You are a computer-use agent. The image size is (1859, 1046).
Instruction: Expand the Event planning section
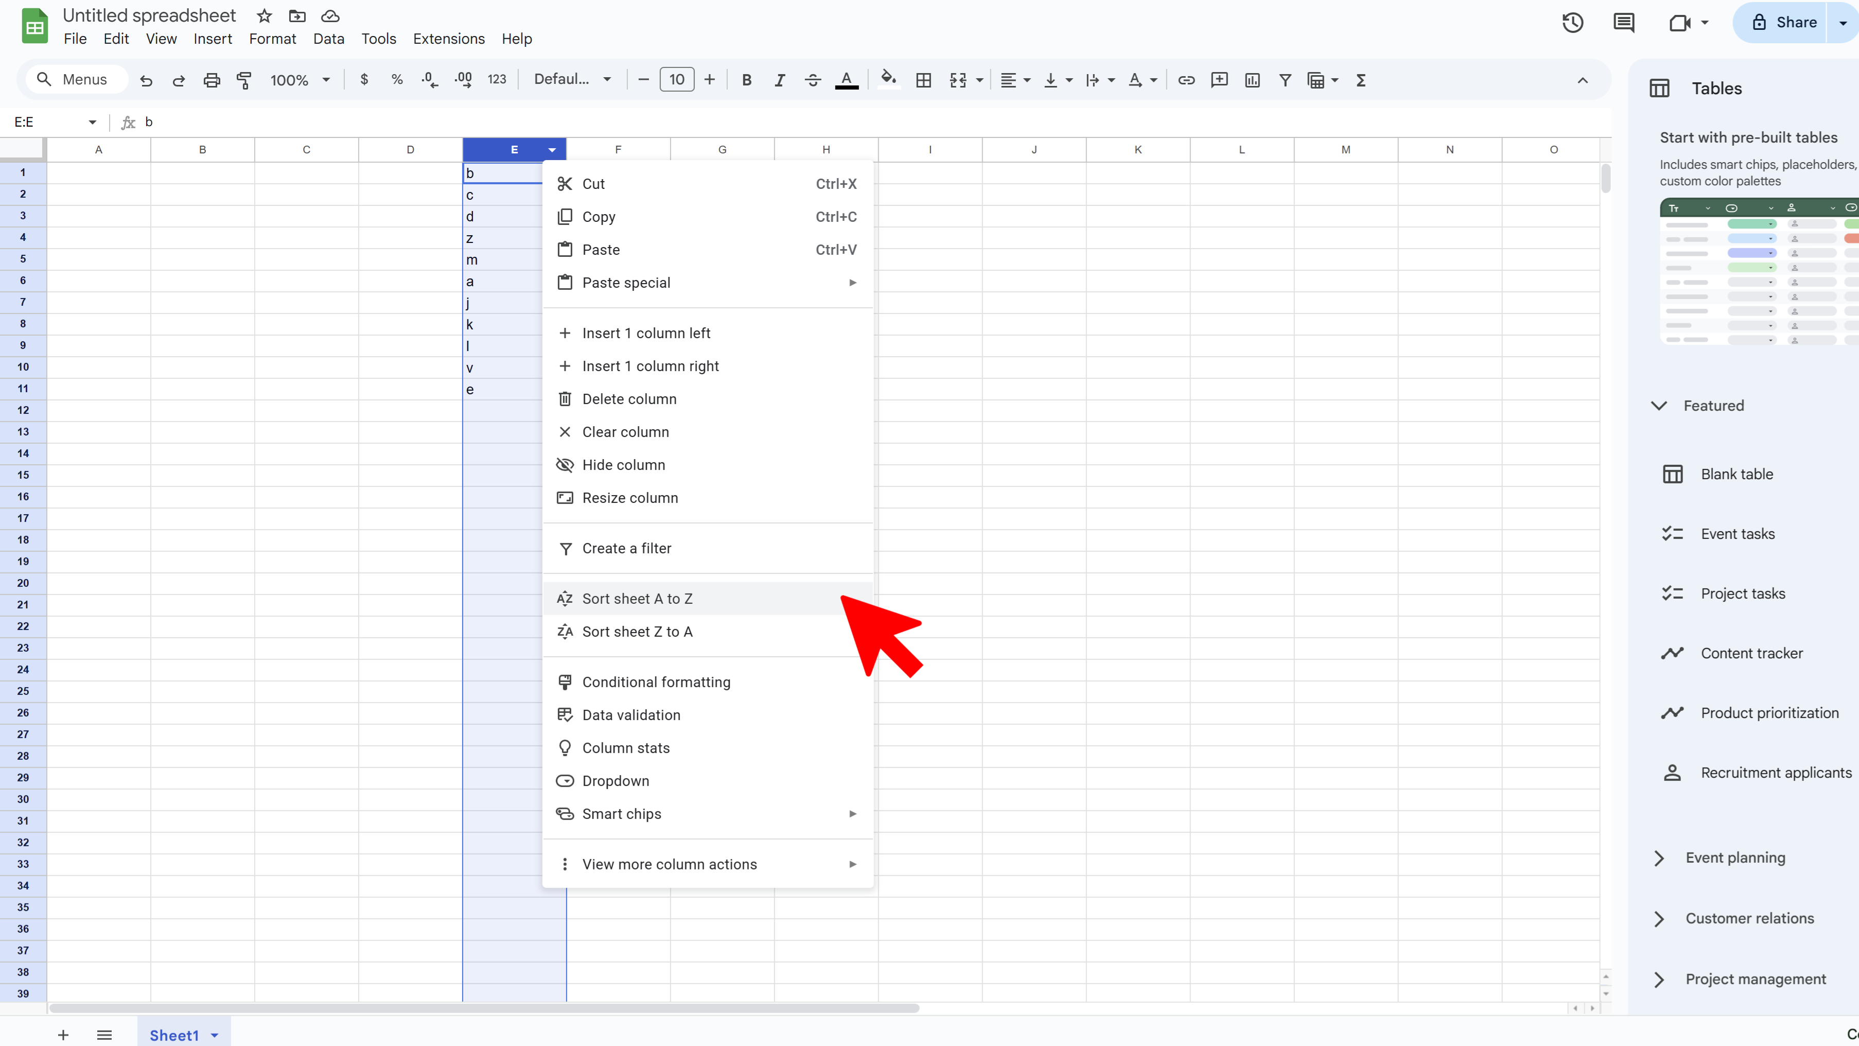[1658, 857]
